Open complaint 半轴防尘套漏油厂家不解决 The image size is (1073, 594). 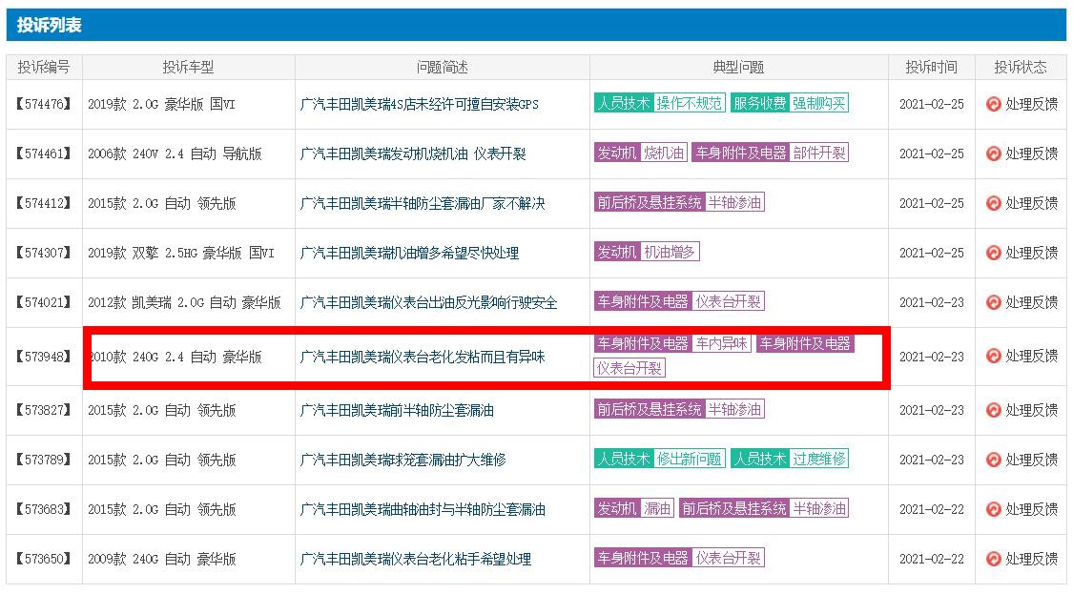[423, 203]
